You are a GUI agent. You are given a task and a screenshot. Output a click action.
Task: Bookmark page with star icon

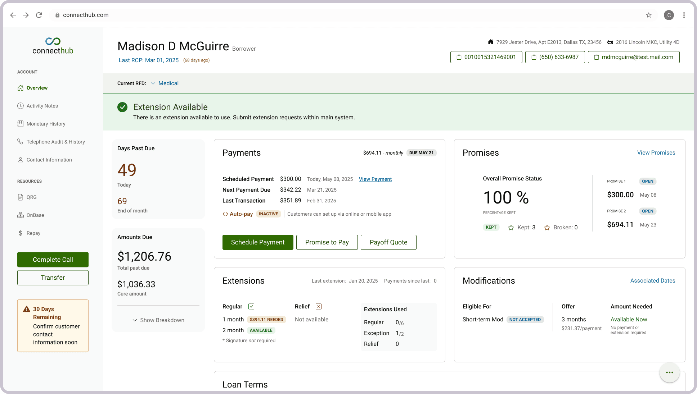click(648, 15)
